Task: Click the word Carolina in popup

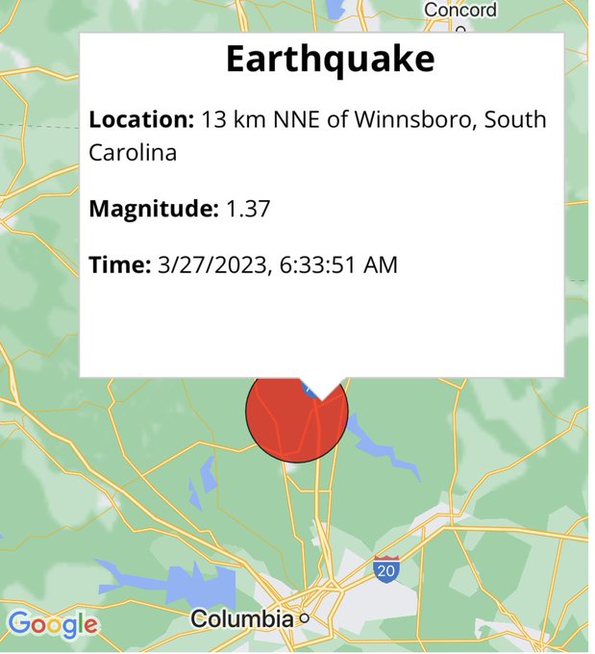Action: coord(133,152)
